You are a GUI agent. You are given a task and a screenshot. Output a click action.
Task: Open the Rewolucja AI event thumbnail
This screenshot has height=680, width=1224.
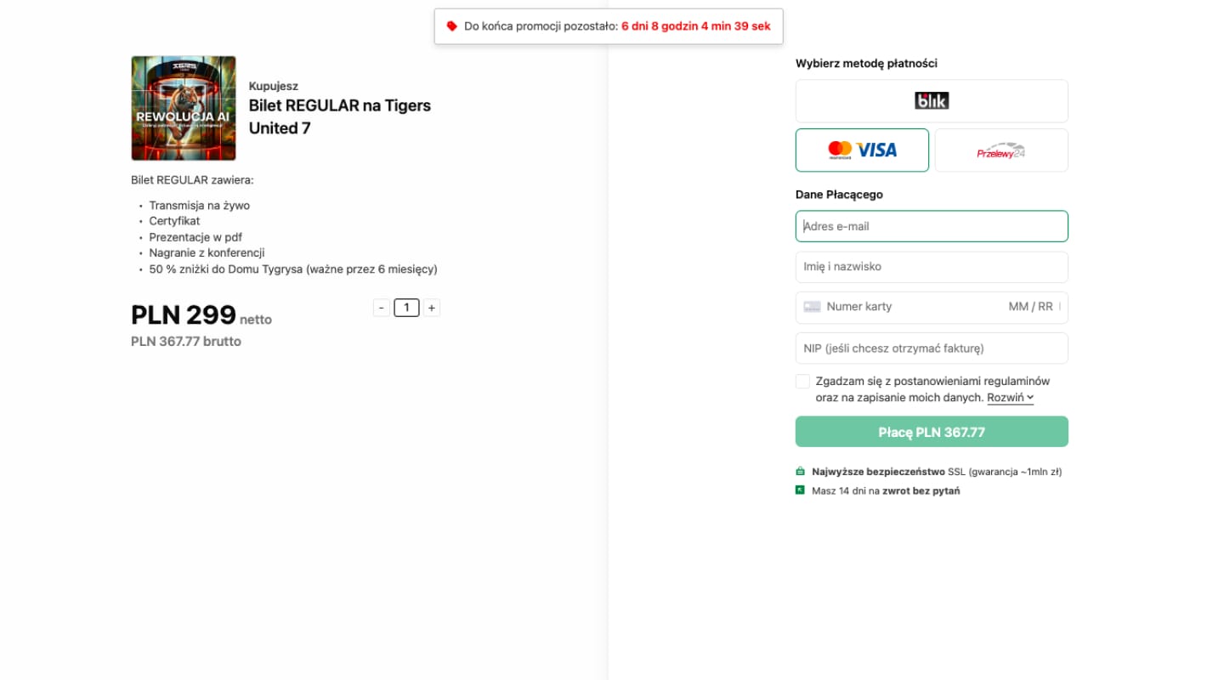[184, 108]
